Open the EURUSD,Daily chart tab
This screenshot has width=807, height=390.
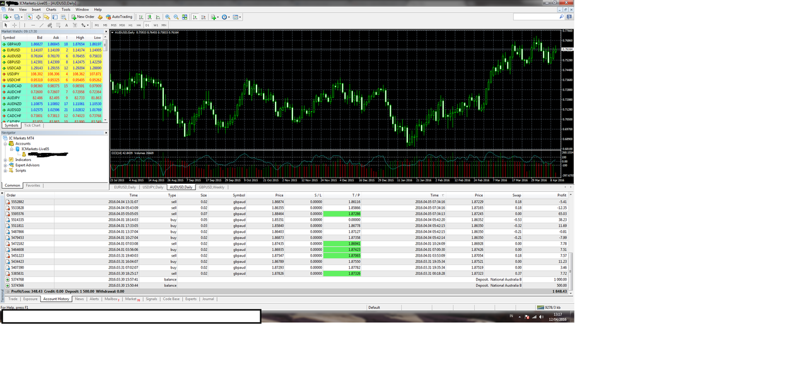point(124,187)
